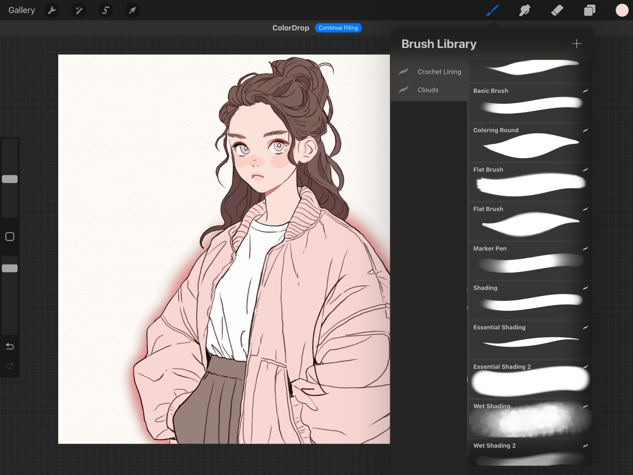Image resolution: width=633 pixels, height=475 pixels.
Task: Click the Essential Shading stroke icon
Action: (x=585, y=327)
